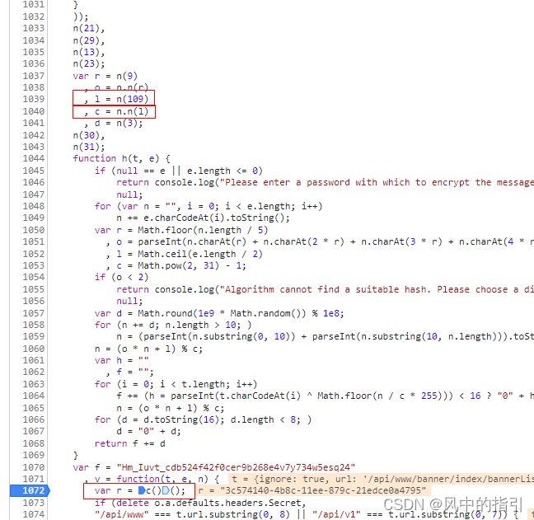Click 'n += e.charCodeAt(i).toString();' line

[x=203, y=218]
